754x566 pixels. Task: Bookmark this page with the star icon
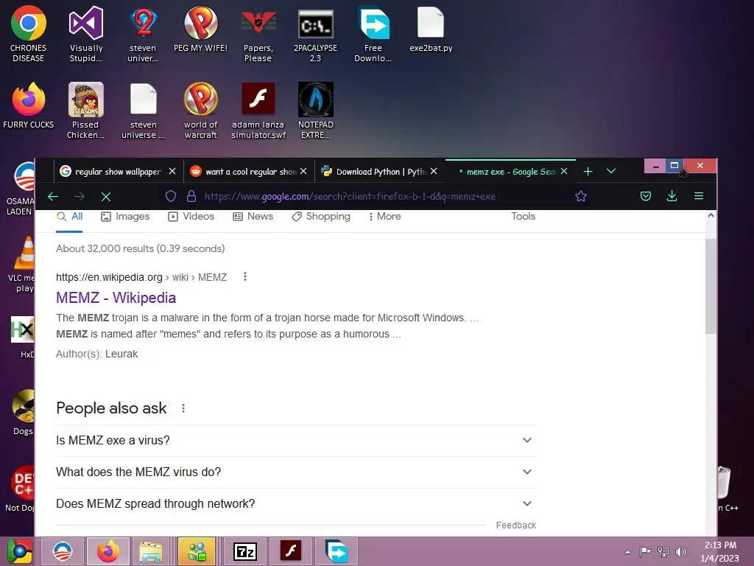pos(581,196)
